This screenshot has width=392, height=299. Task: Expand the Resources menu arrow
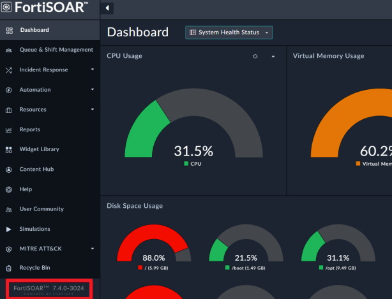pos(93,109)
